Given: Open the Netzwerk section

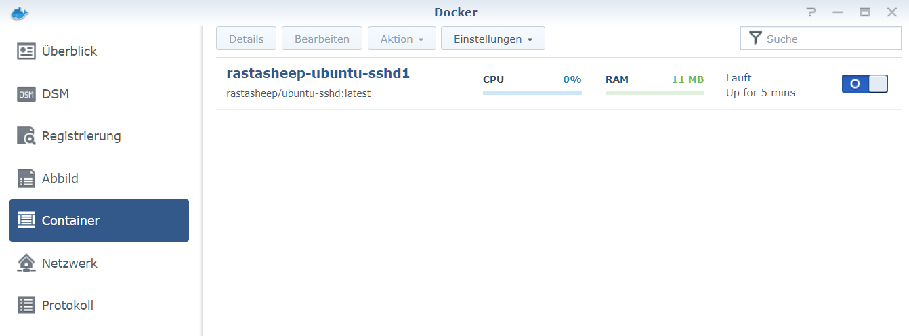Looking at the screenshot, I should [99, 263].
